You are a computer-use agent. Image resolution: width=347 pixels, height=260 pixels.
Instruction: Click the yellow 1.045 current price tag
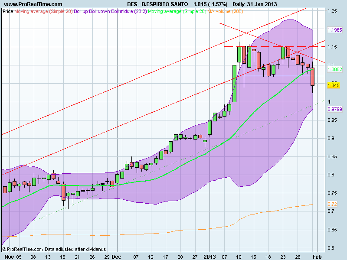pos(334,85)
